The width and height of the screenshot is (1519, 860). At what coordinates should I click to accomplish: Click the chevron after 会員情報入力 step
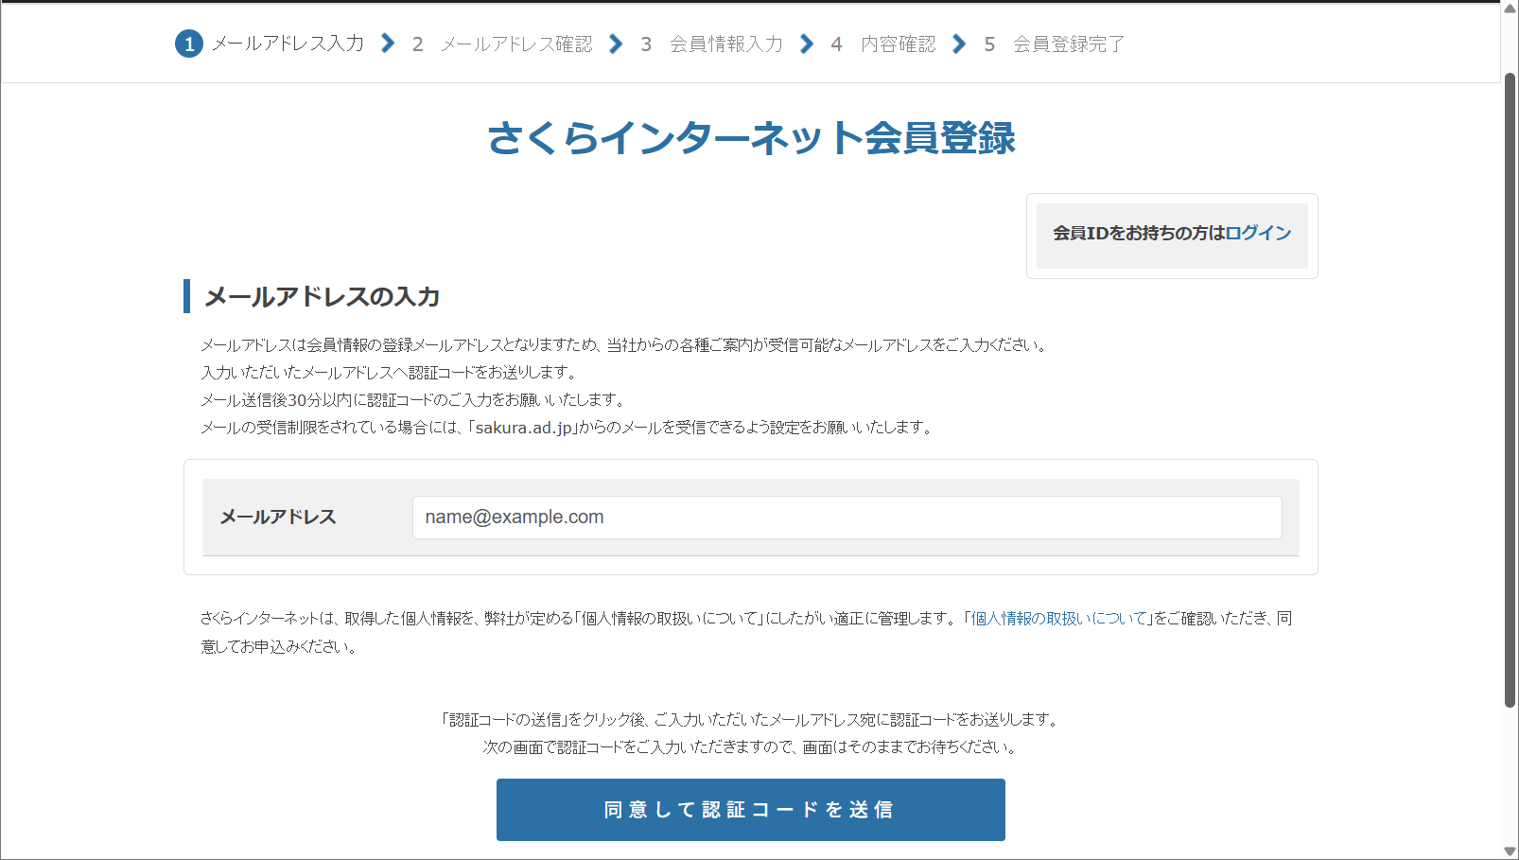807,44
